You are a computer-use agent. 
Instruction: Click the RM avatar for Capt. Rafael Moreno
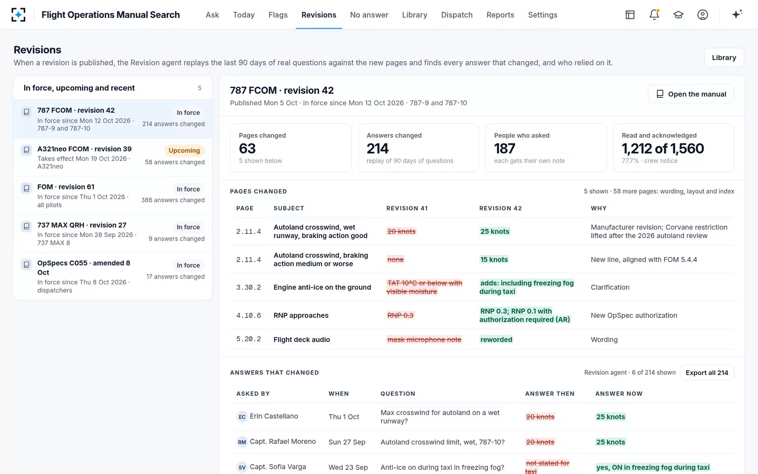pyautogui.click(x=242, y=442)
